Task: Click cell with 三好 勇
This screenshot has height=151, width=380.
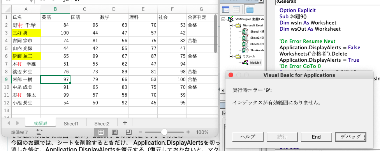Action: pos(26,33)
